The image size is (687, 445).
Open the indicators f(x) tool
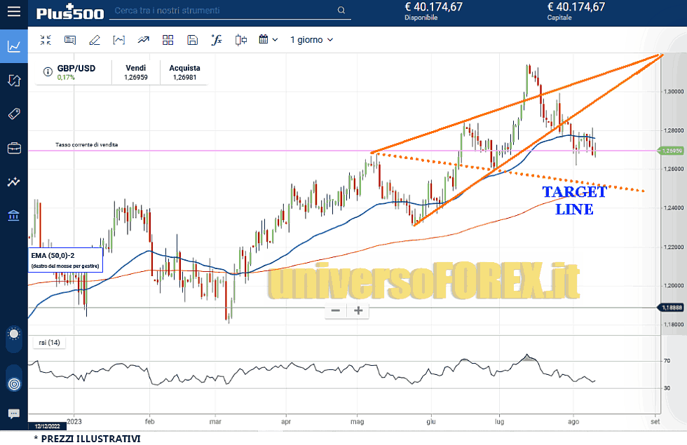(x=216, y=40)
